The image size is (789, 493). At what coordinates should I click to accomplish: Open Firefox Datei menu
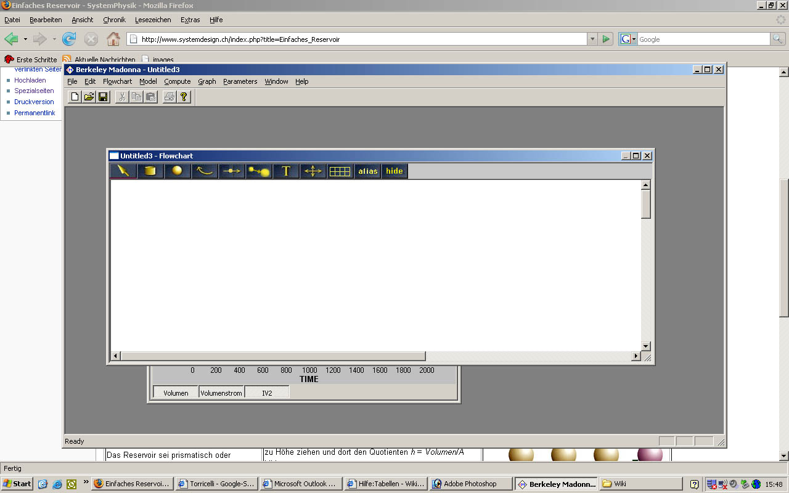pyautogui.click(x=12, y=20)
